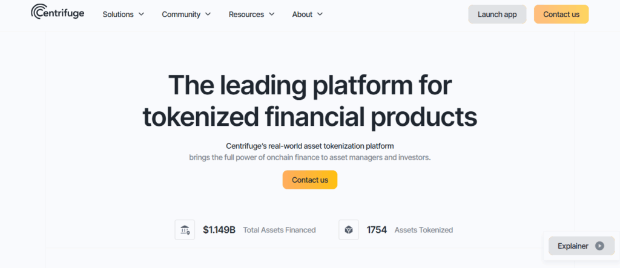620x268 pixels.
Task: Click the cube icon beside Assets Tokenized
Action: point(349,230)
